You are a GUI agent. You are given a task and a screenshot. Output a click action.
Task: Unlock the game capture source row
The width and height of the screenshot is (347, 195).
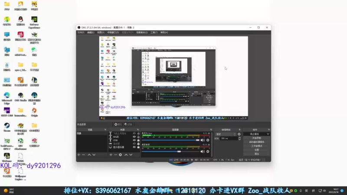tap(138, 144)
